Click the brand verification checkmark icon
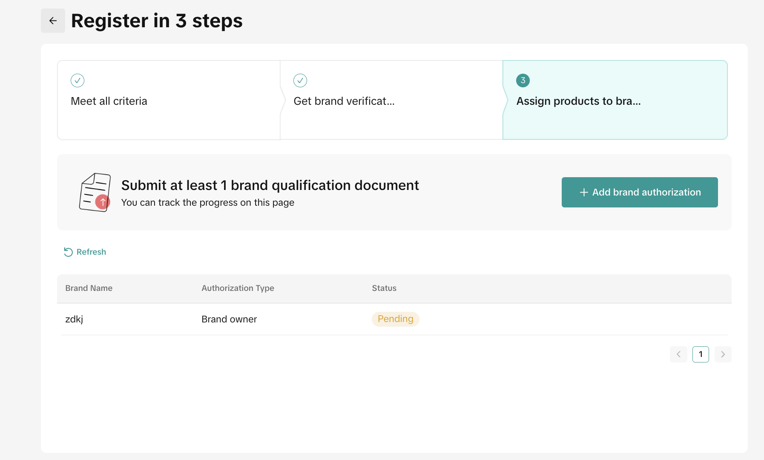 [300, 80]
